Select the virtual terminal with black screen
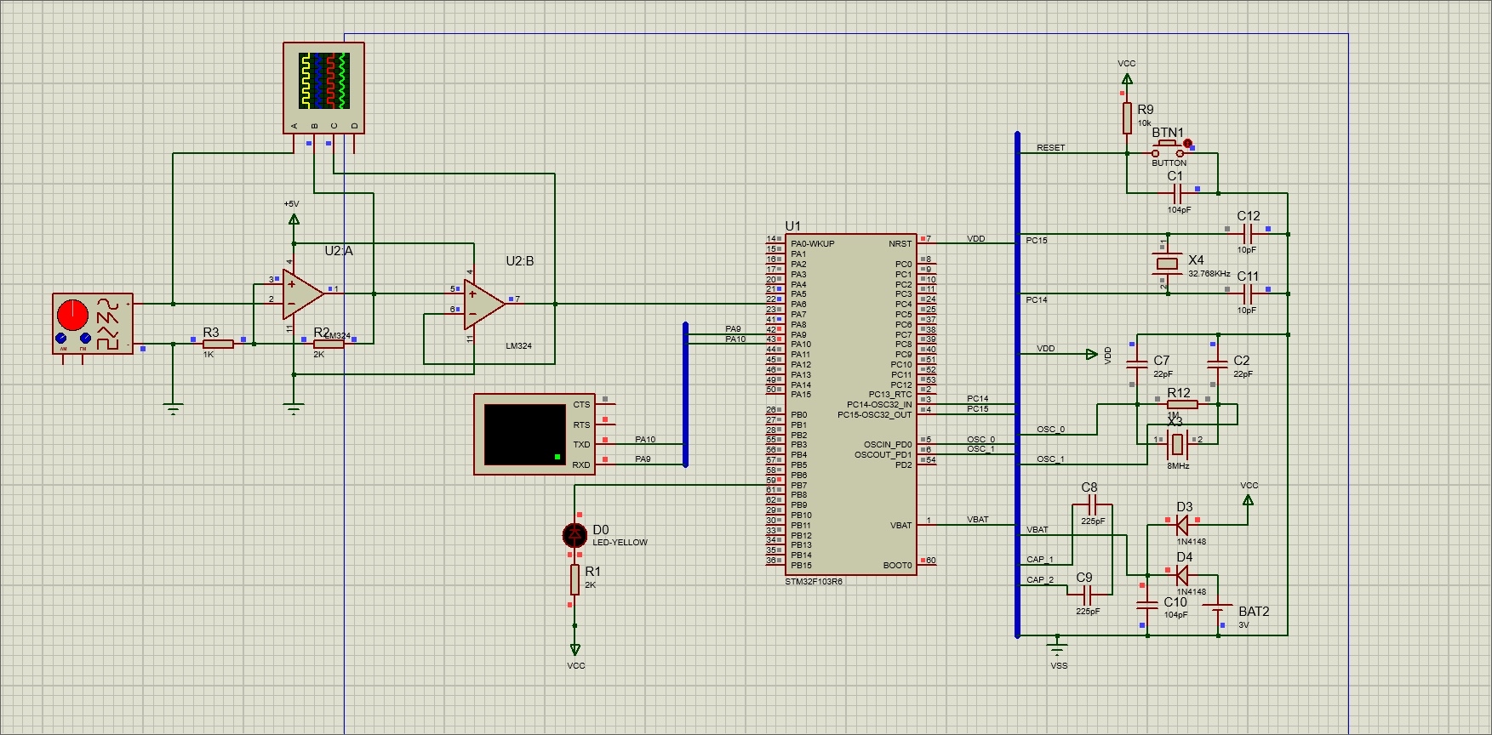The image size is (1492, 735). click(x=534, y=434)
